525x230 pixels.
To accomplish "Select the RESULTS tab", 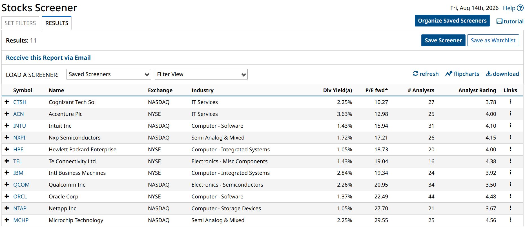I will 57,23.
